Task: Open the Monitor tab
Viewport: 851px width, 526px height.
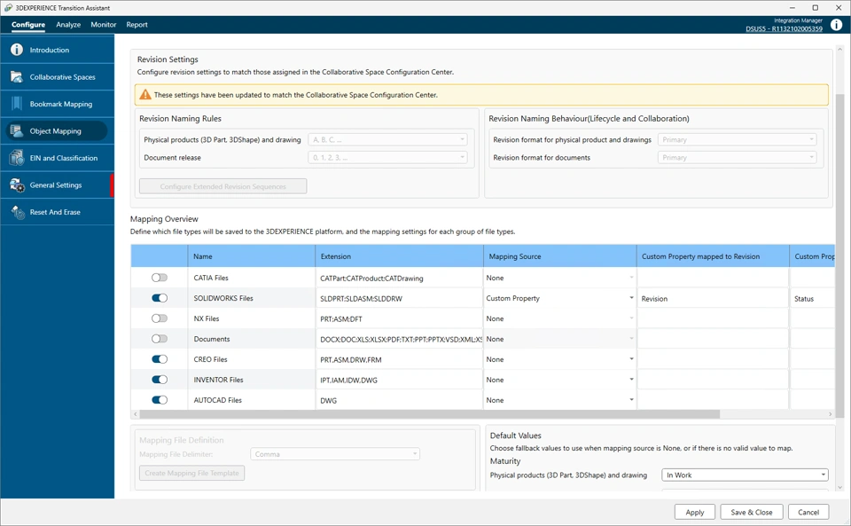Action: [103, 25]
